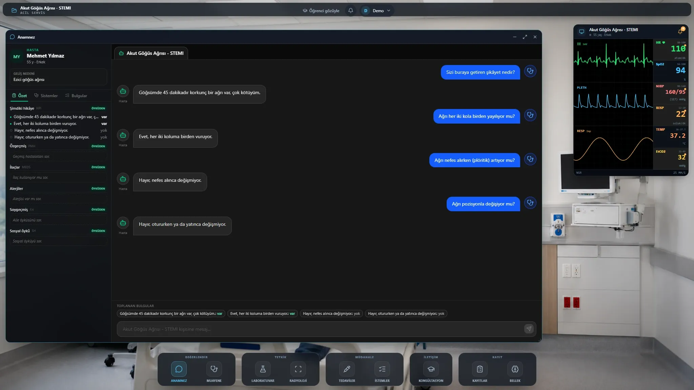Switch to the Özet tab
694x390 pixels.
tap(19, 95)
